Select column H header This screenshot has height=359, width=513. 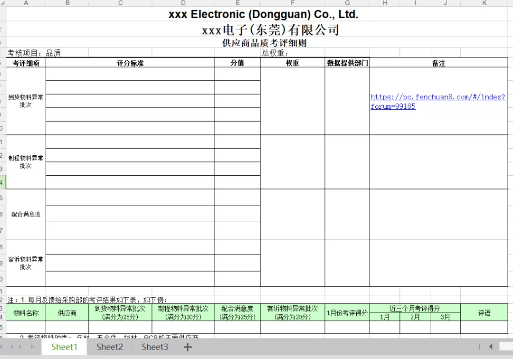point(385,3)
